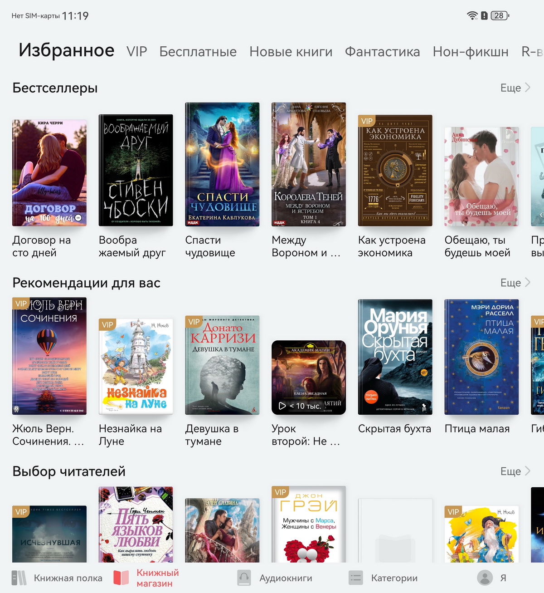Screen dimensions: 544x593
Task: Select the Жюль Верн. Сочинения title text
Action: click(48, 435)
